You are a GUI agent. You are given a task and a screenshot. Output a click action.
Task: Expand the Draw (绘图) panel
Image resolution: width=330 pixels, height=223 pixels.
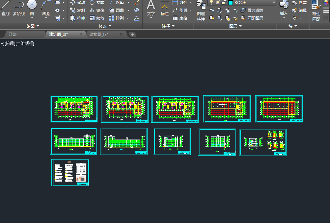pyautogui.click(x=33, y=26)
